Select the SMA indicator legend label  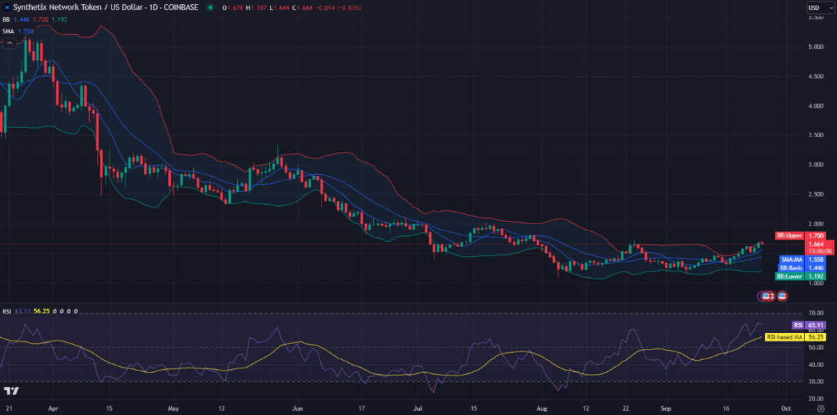coord(8,31)
